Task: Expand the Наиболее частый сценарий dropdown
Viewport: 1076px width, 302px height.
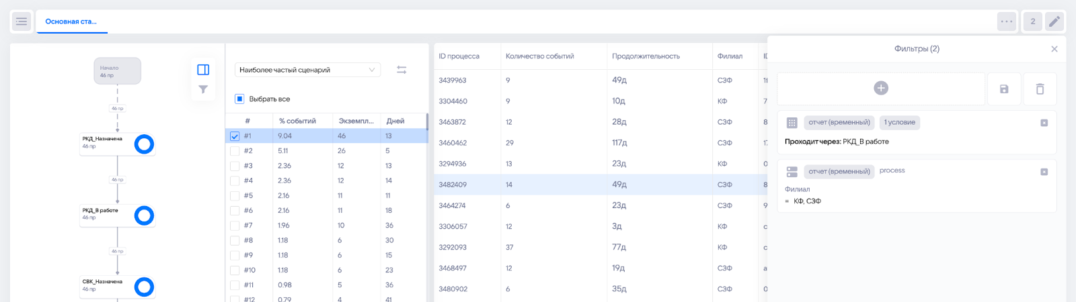Action: click(x=307, y=70)
